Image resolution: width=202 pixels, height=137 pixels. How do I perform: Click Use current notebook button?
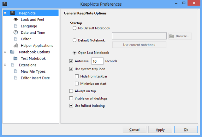tap(139, 45)
